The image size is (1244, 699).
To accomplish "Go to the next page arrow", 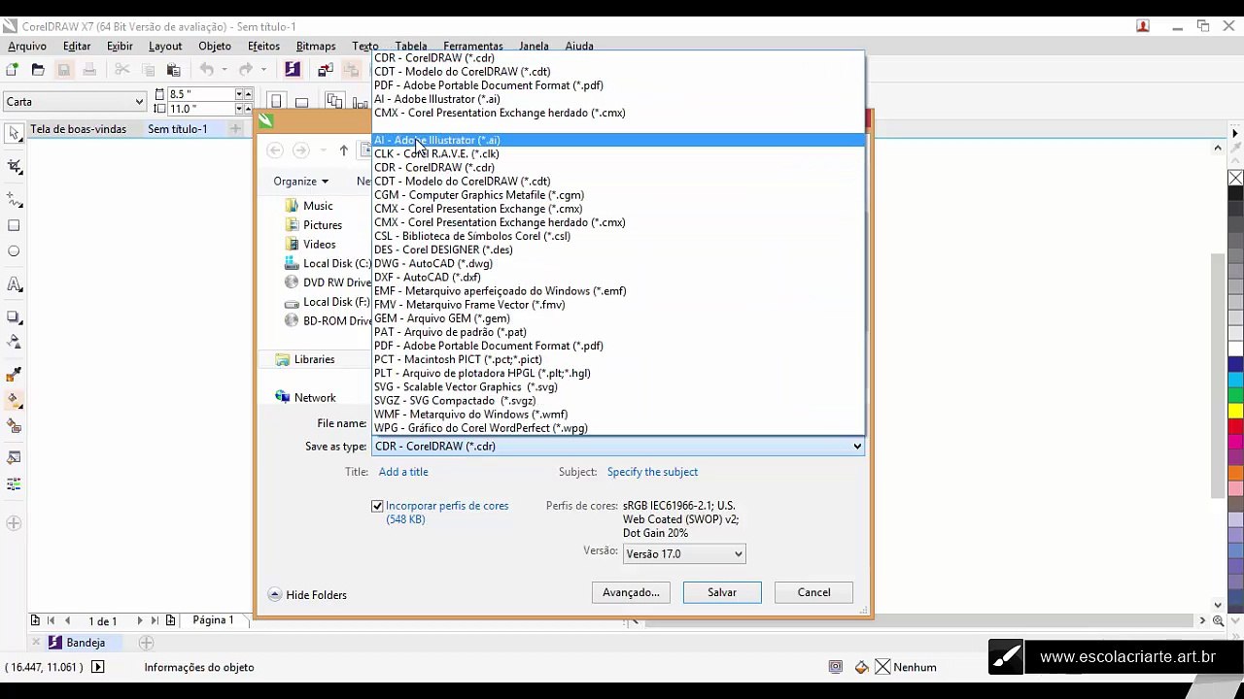I will (139, 620).
